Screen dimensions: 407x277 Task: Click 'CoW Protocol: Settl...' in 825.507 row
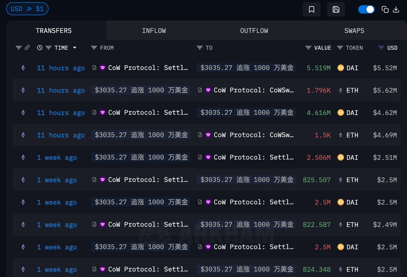point(148,180)
